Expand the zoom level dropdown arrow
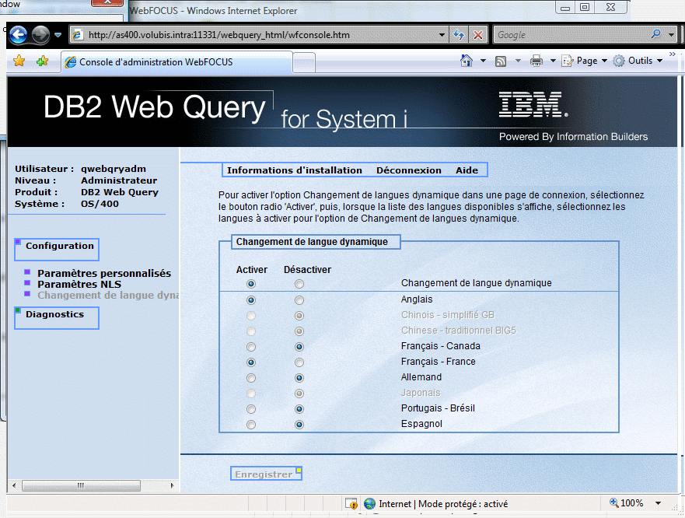 tap(658, 503)
